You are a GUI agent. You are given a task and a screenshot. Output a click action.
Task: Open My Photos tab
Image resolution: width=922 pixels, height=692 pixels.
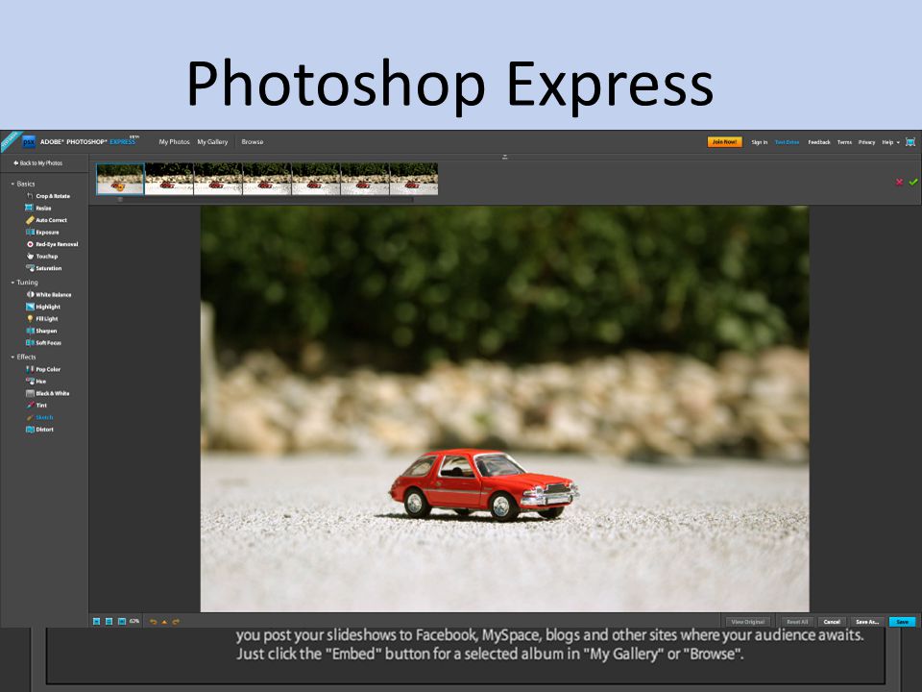pos(174,142)
